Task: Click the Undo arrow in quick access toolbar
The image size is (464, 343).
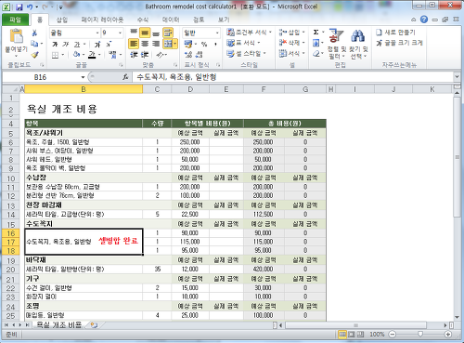Action: tap(30, 7)
